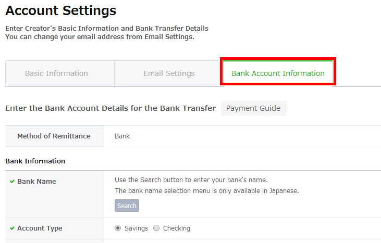The image size is (381, 243).
Task: Click the Checking option label text
Action: 177,228
